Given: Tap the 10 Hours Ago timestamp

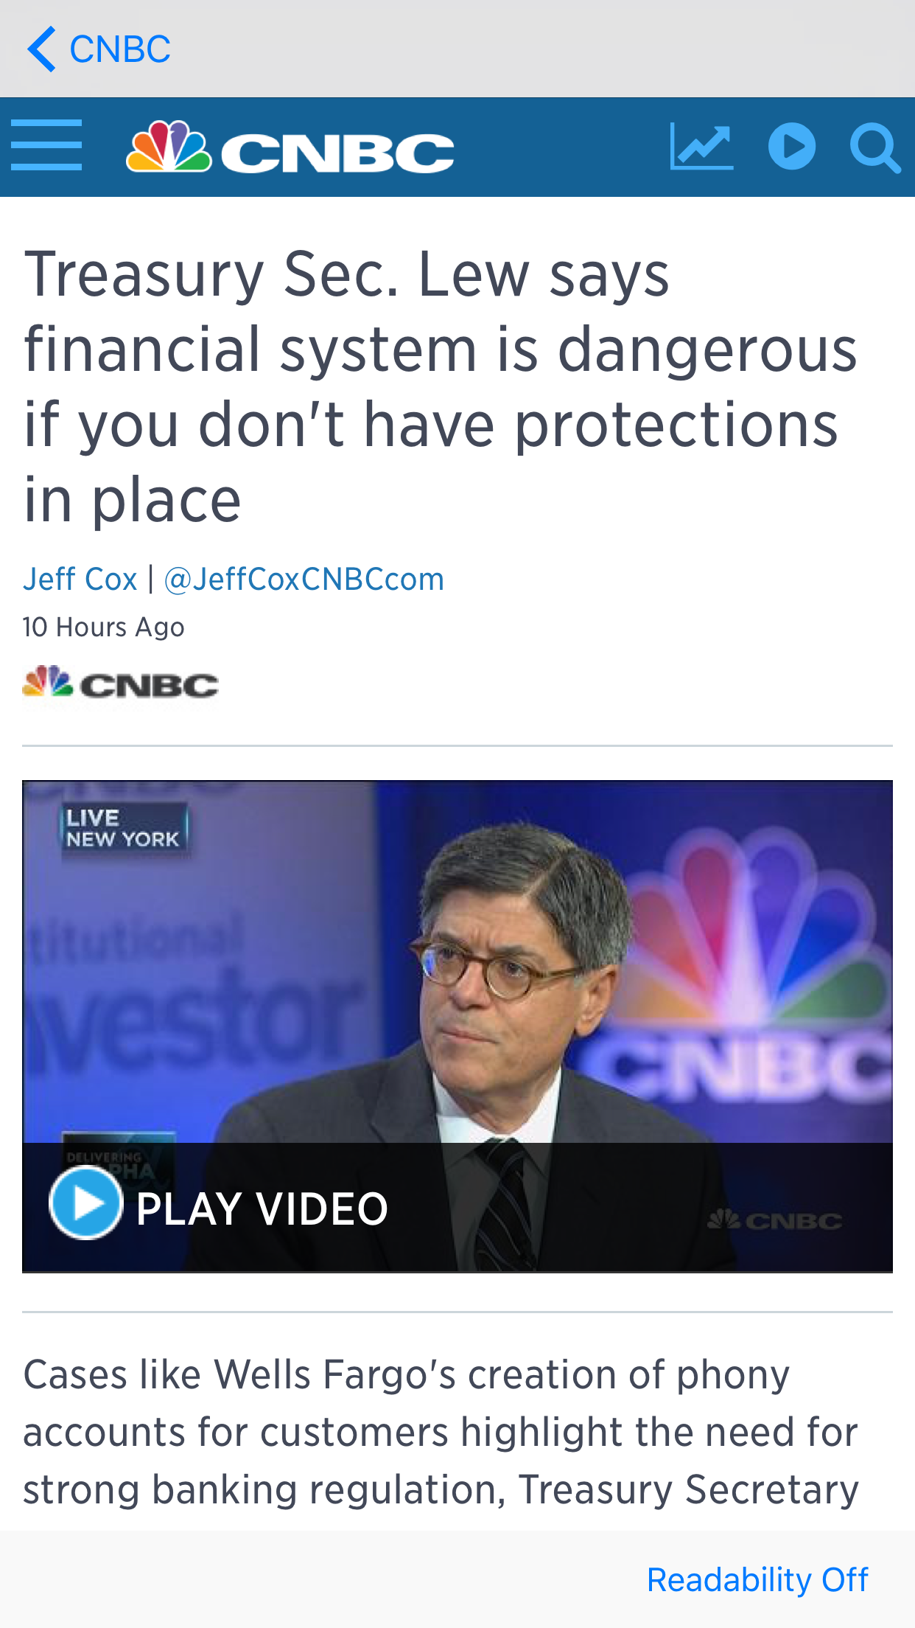Looking at the screenshot, I should coord(104,627).
